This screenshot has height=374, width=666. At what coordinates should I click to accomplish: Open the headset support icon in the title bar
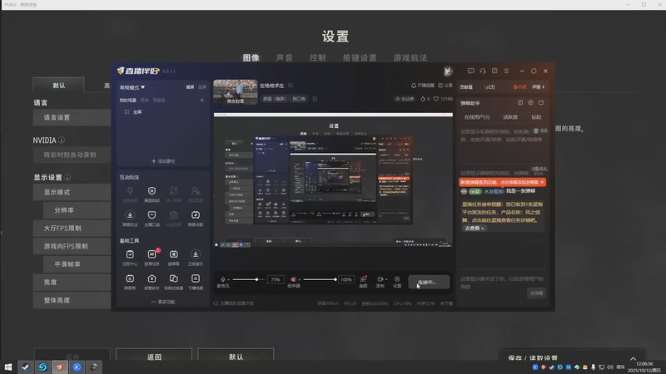pos(483,71)
